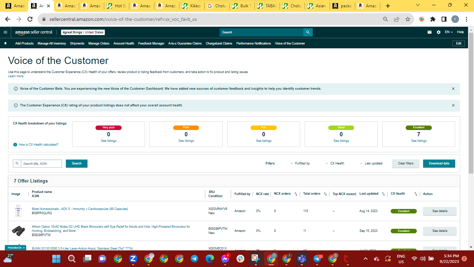This screenshot has height=267, width=474.
Task: Sort by NCX orders column arrows
Action: [296, 194]
